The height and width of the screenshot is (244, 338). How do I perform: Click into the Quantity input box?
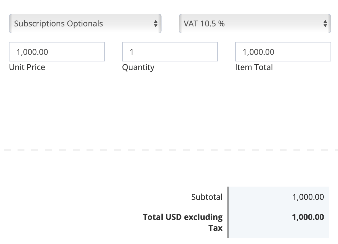(x=170, y=52)
